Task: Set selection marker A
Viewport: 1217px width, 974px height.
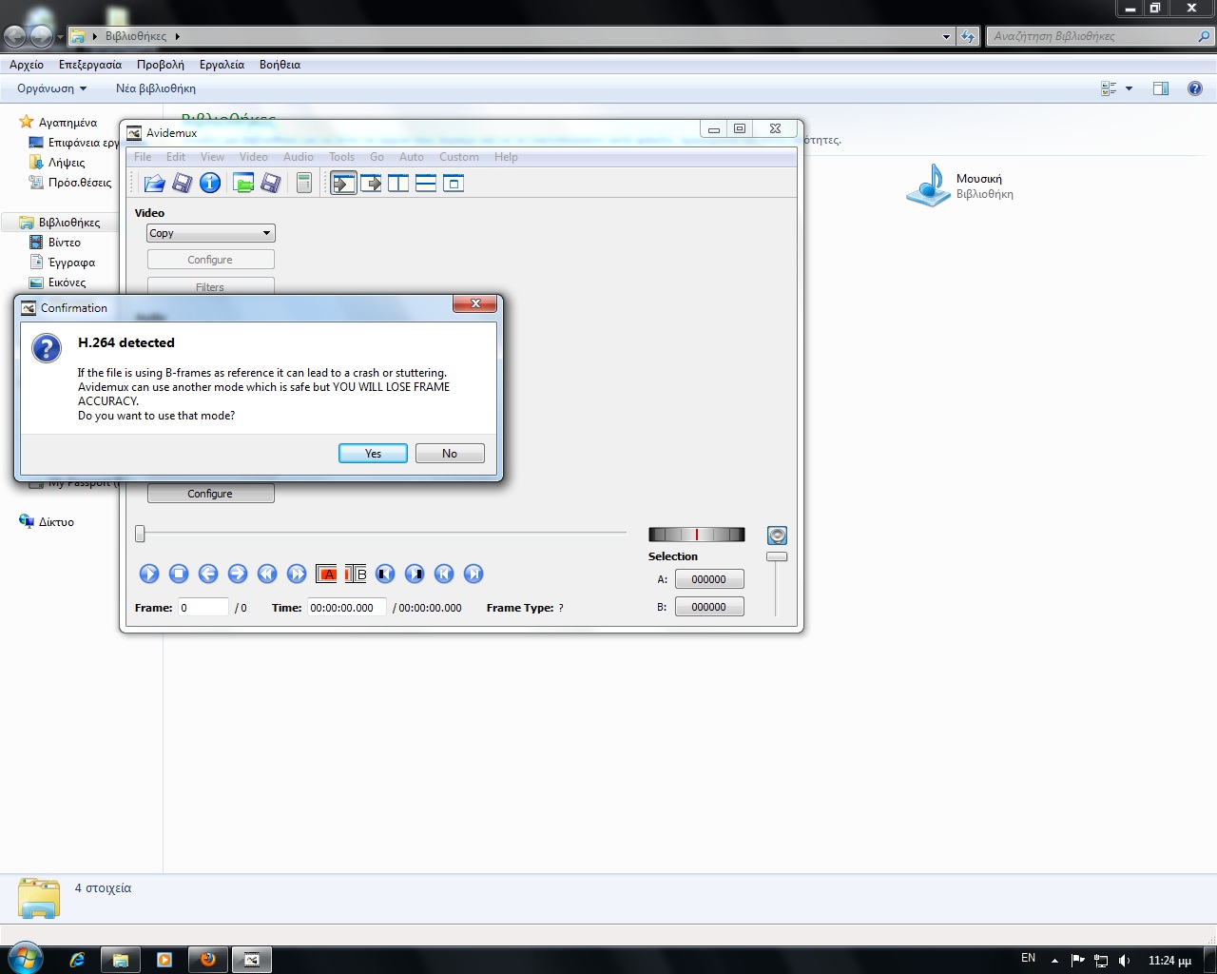Action: point(326,574)
